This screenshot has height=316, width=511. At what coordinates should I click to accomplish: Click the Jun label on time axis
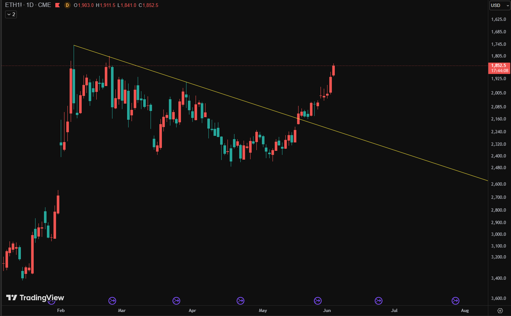click(x=327, y=311)
